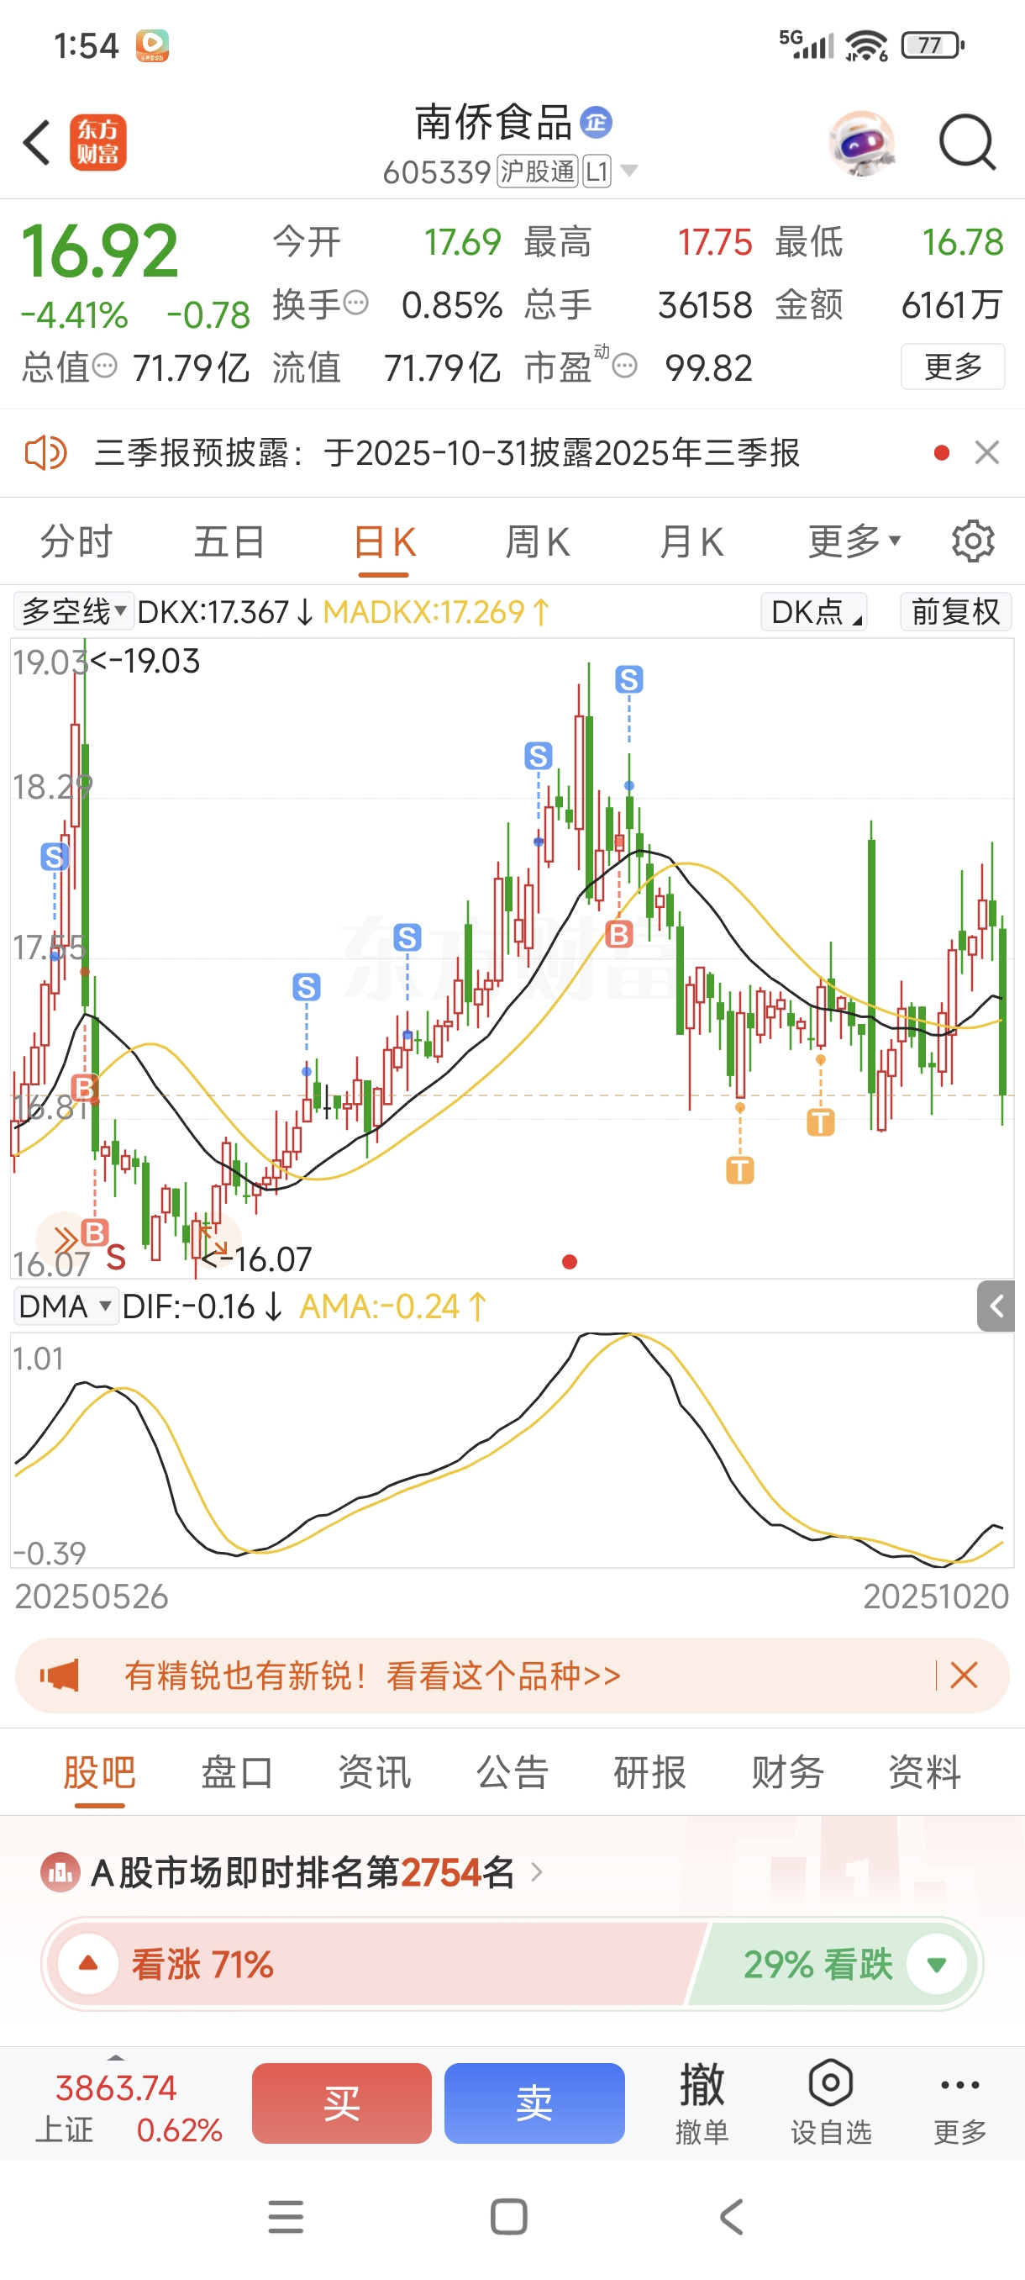Switch to the 资料 tab
The height and width of the screenshot is (2280, 1025).
coord(925,1773)
